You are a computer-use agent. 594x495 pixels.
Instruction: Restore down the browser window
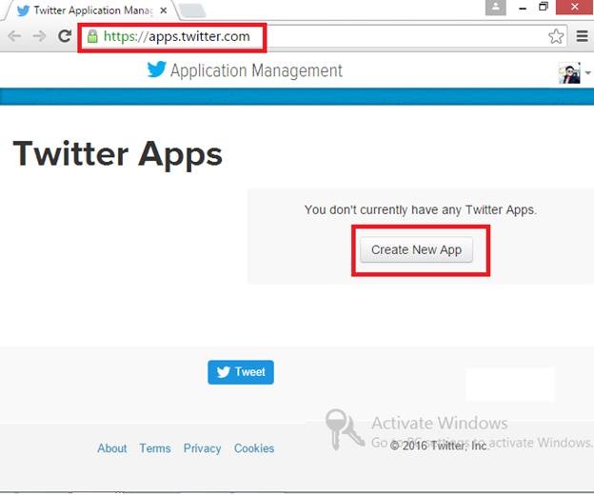pos(544,7)
